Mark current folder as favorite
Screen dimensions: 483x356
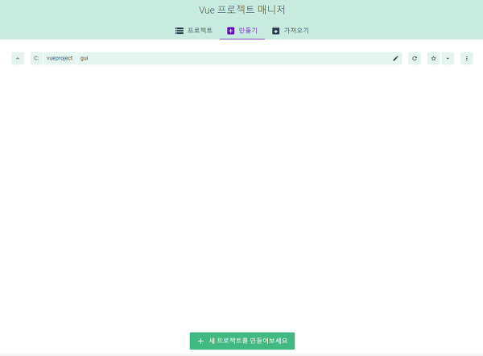[433, 58]
